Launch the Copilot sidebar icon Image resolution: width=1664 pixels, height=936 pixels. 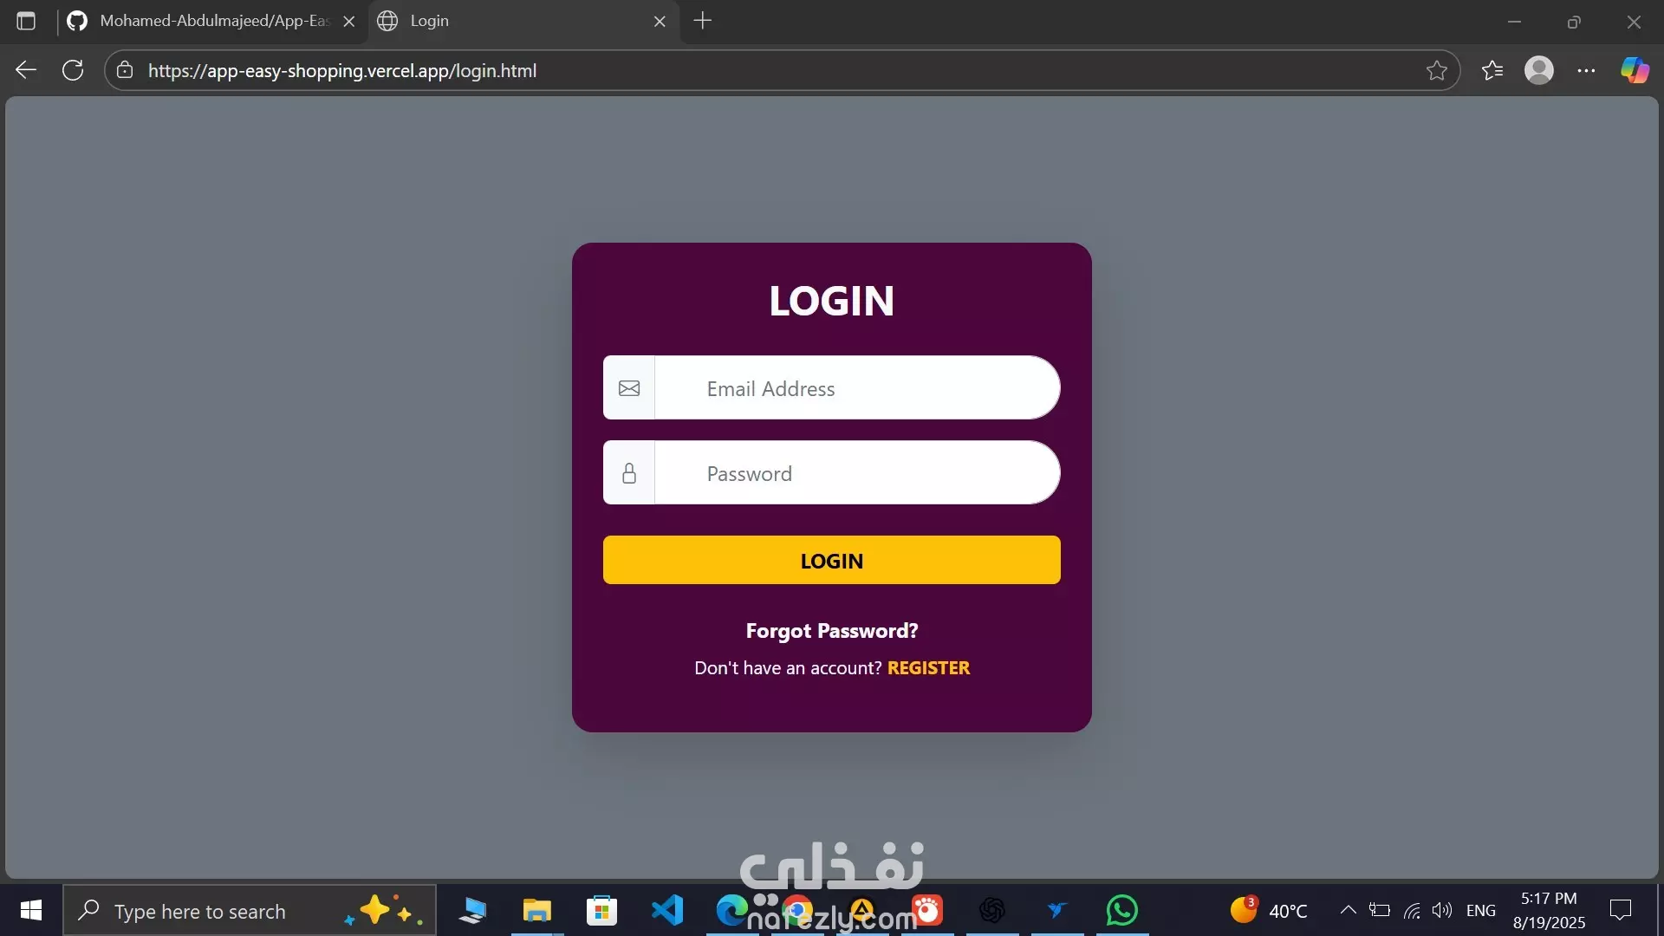[1635, 70]
